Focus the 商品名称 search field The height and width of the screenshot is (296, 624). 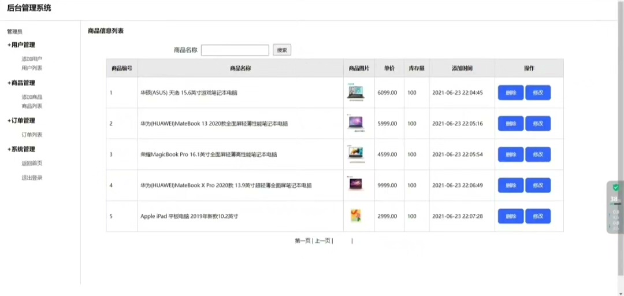coord(235,50)
